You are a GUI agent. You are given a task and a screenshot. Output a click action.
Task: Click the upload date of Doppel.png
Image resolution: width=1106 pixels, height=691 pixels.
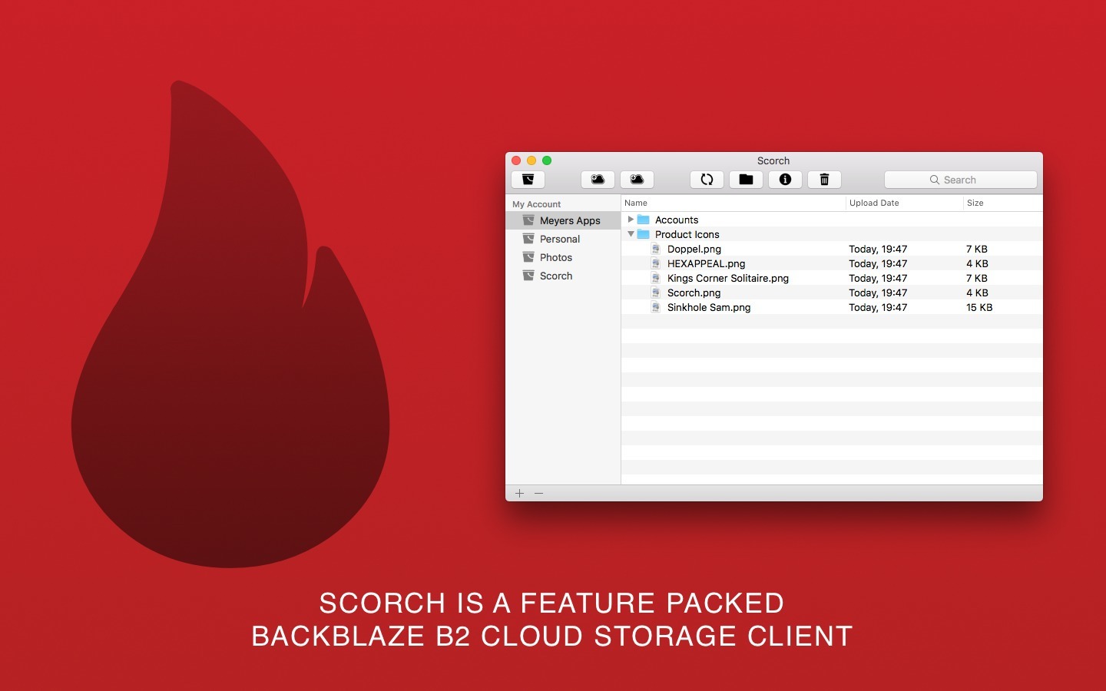coord(878,249)
